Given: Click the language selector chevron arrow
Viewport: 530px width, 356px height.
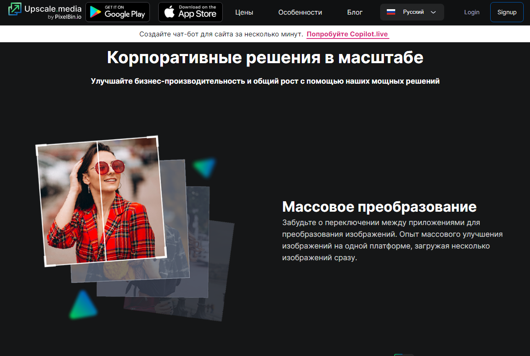Looking at the screenshot, I should (433, 12).
